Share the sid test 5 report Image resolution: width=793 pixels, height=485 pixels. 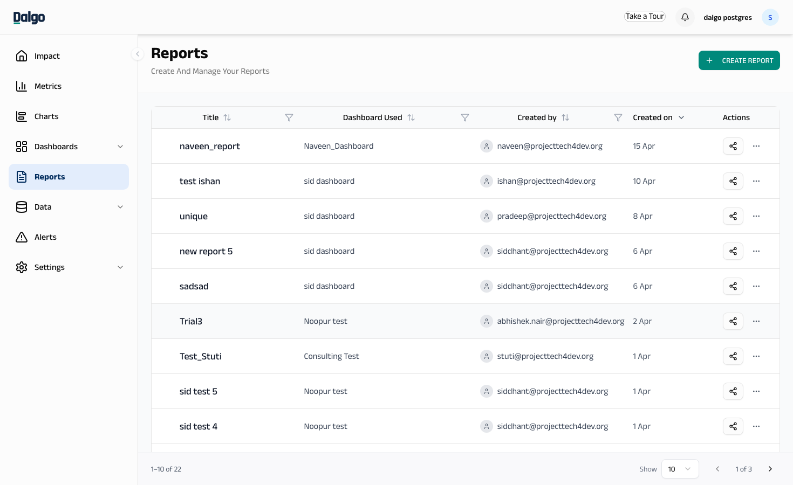[x=733, y=391]
